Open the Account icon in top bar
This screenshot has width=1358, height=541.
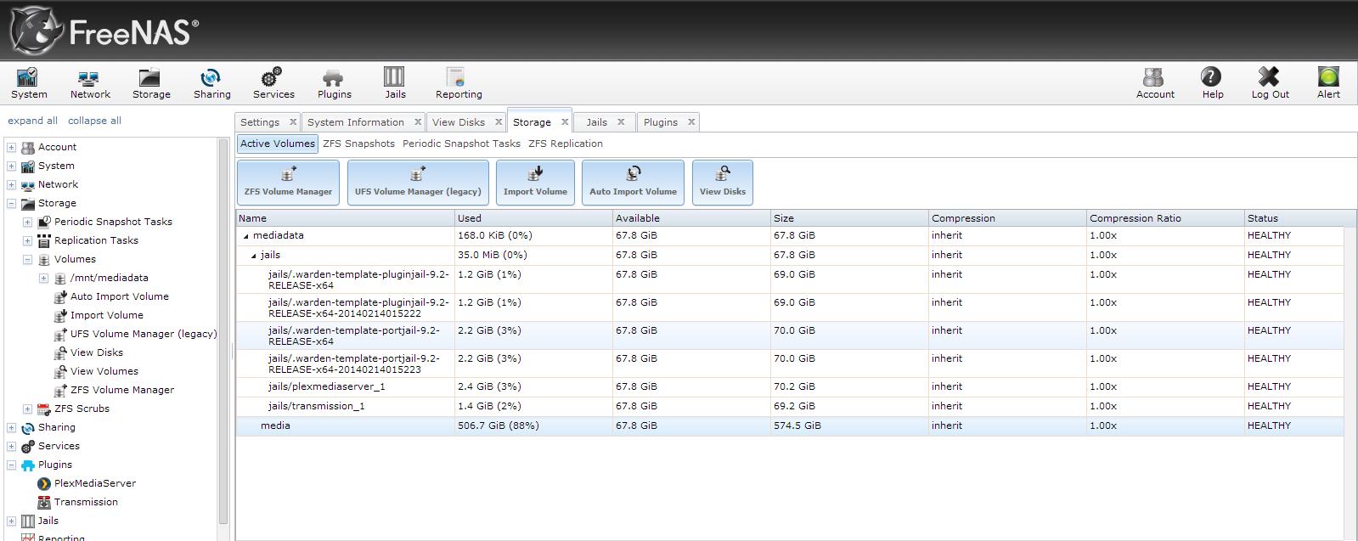point(1155,83)
